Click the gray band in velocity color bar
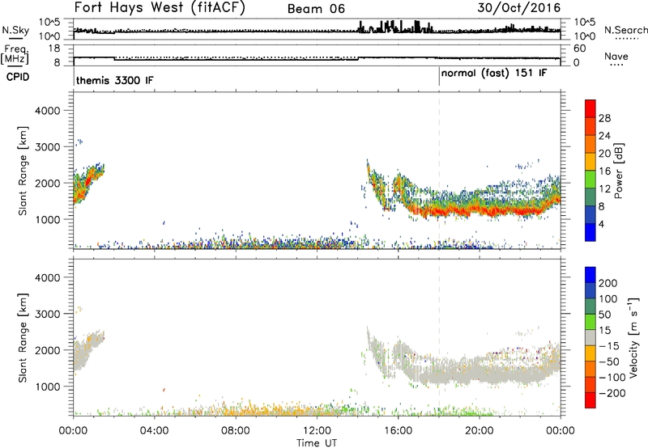The width and height of the screenshot is (648, 448). point(590,337)
